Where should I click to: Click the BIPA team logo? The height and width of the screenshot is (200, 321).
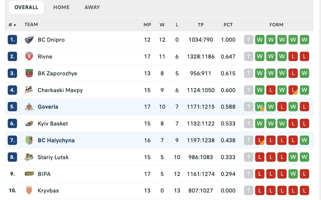point(29,174)
